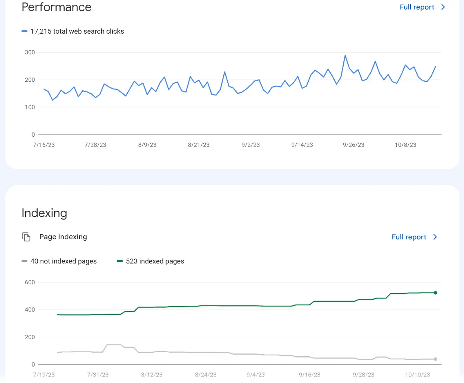Screen dimensions: 464x383
Task: Toggle the 523 indexed pages legend
Action: tap(155, 261)
